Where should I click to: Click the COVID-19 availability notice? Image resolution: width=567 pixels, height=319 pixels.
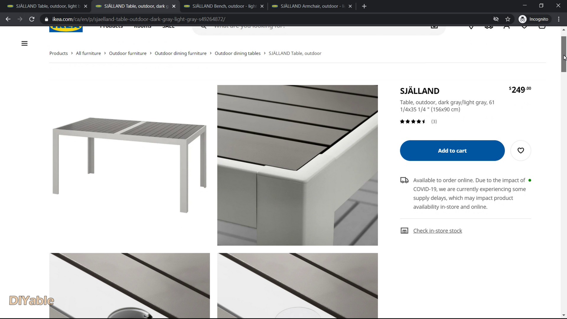click(469, 193)
